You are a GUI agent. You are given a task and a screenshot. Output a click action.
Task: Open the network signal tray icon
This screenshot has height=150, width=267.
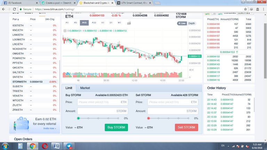[233, 146]
